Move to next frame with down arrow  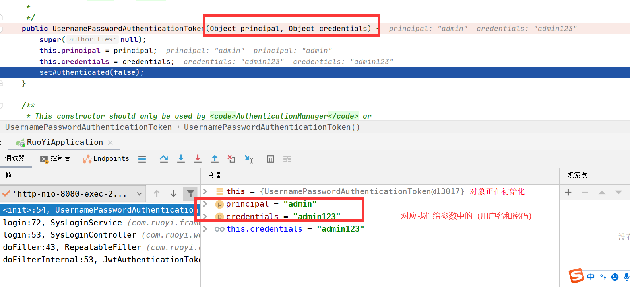(x=173, y=194)
